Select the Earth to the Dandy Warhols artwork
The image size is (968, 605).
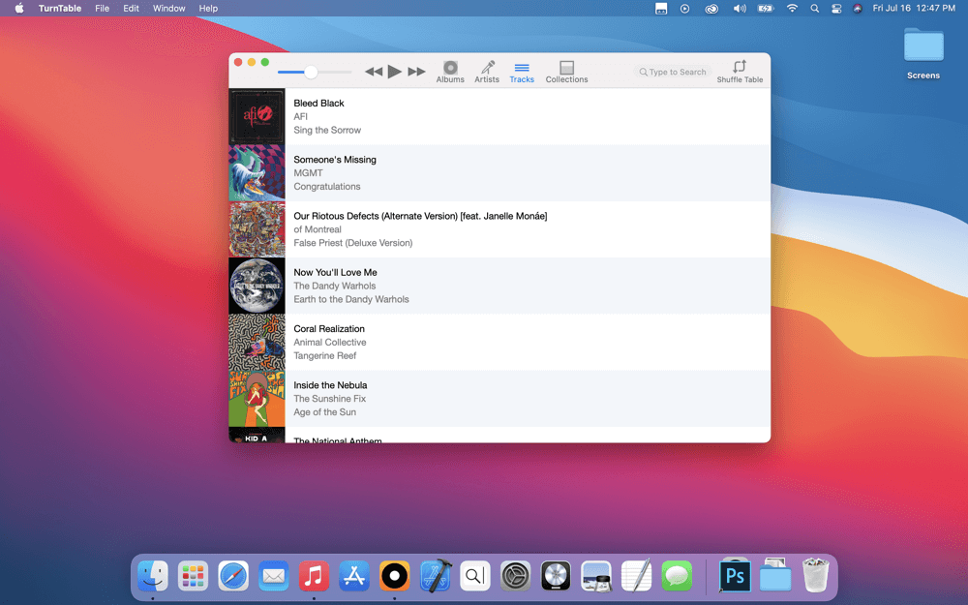pyautogui.click(x=257, y=286)
